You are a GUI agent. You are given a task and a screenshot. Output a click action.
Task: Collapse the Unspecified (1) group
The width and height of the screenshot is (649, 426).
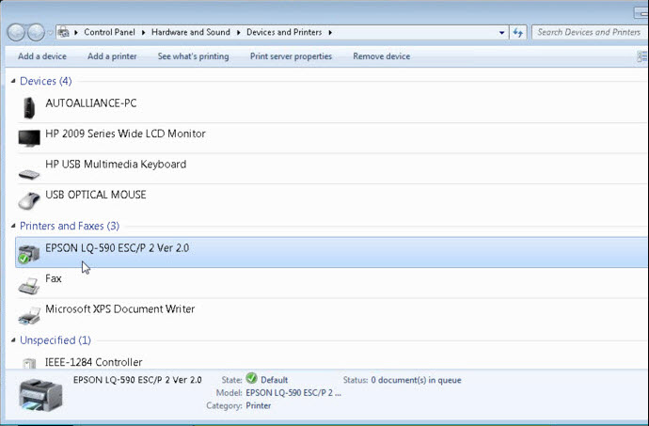click(x=13, y=340)
